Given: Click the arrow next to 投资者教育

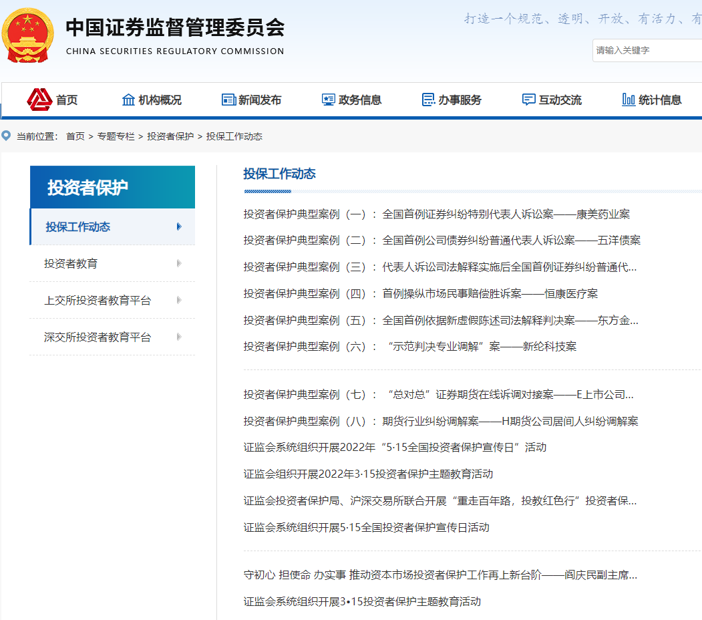Looking at the screenshot, I should point(179,263).
